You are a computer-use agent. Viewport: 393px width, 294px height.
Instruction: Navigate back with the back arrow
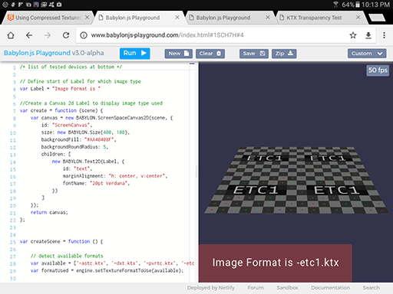tap(29, 35)
